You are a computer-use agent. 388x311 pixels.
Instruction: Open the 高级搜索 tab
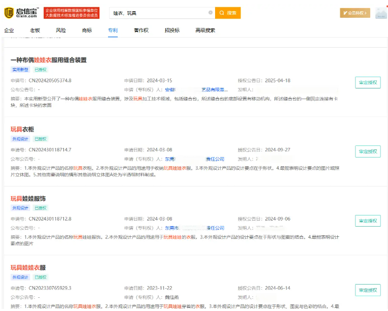[x=205, y=30]
